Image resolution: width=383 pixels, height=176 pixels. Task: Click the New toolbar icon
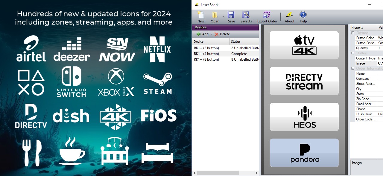tap(201, 17)
